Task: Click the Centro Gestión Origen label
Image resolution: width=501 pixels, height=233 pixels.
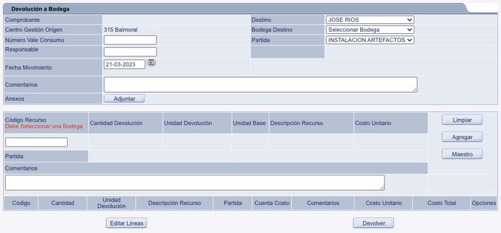Action: (34, 29)
